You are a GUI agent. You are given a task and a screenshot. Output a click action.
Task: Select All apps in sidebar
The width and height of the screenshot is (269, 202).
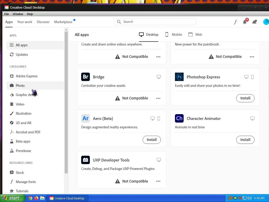coord(35,45)
